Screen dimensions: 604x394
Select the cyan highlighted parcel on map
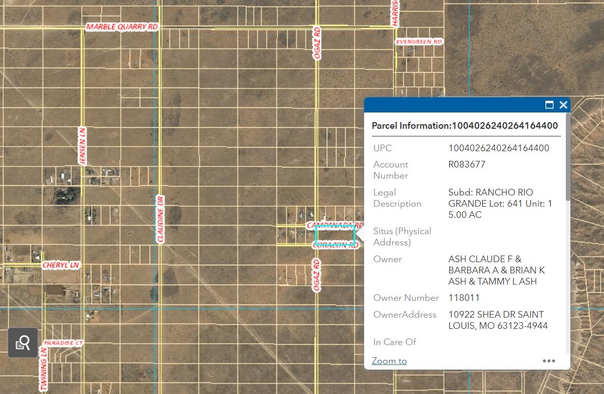(335, 236)
